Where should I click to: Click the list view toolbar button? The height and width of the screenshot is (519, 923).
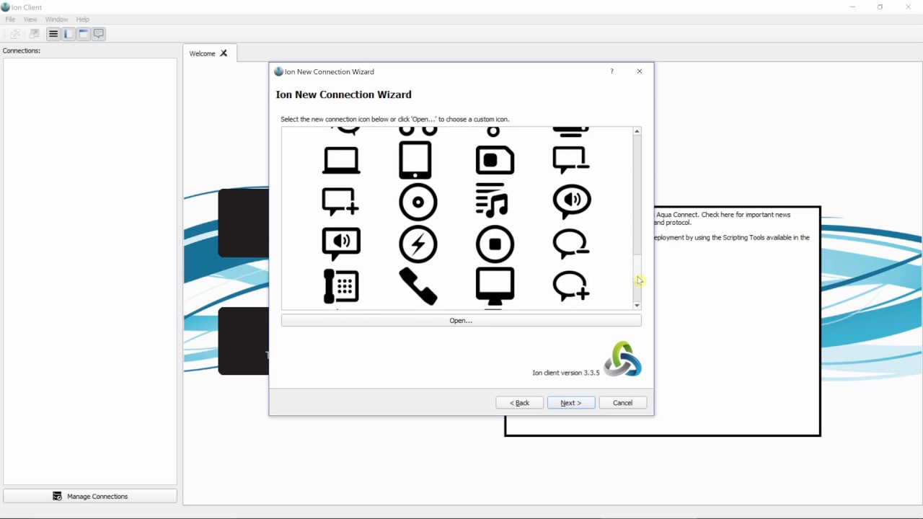[53, 34]
